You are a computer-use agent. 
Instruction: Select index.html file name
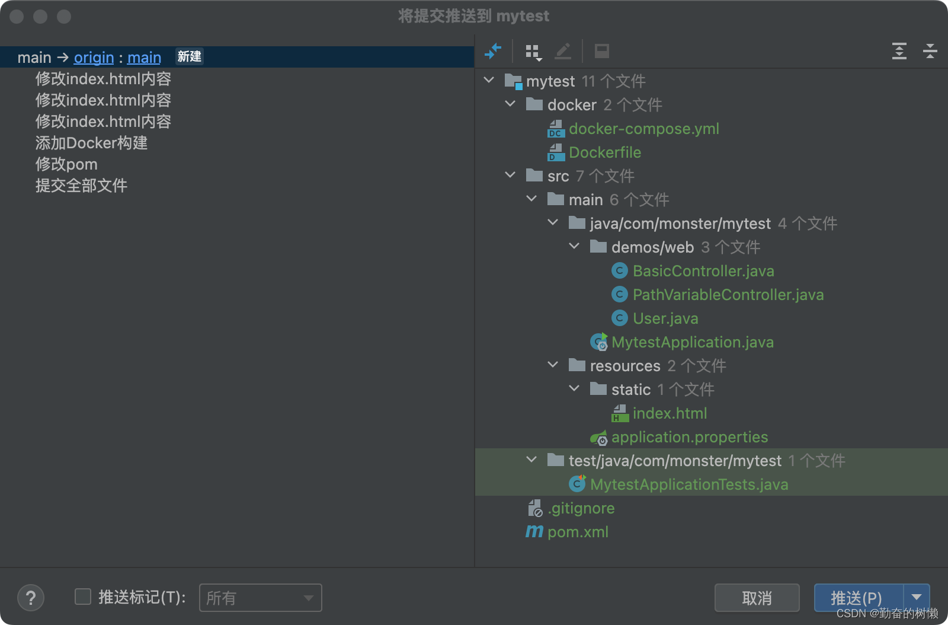point(670,413)
